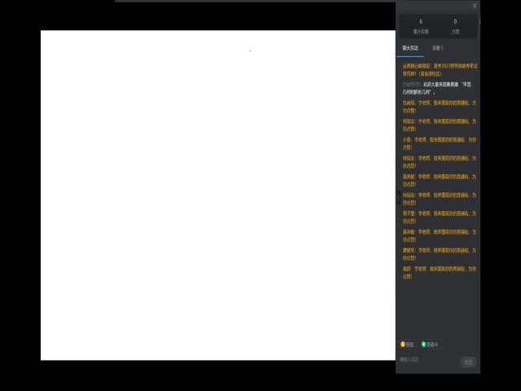Click the teacher's welcome message in chat
Screen dimensions: 521x391
(436, 88)
